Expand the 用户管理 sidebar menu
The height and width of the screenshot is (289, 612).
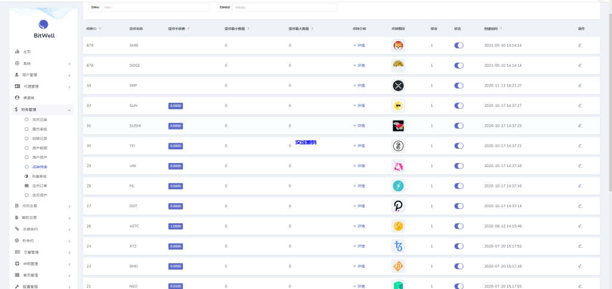[x=43, y=75]
